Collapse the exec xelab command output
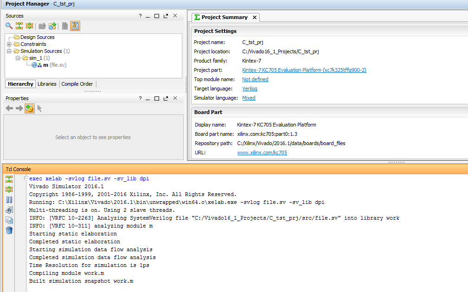Screen dimensions: 468x292 [x=26, y=178]
